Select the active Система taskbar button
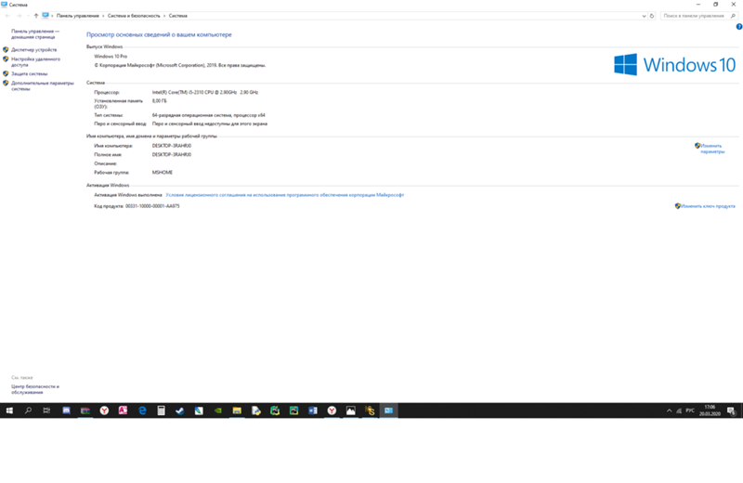Image resolution: width=743 pixels, height=483 pixels. click(388, 411)
